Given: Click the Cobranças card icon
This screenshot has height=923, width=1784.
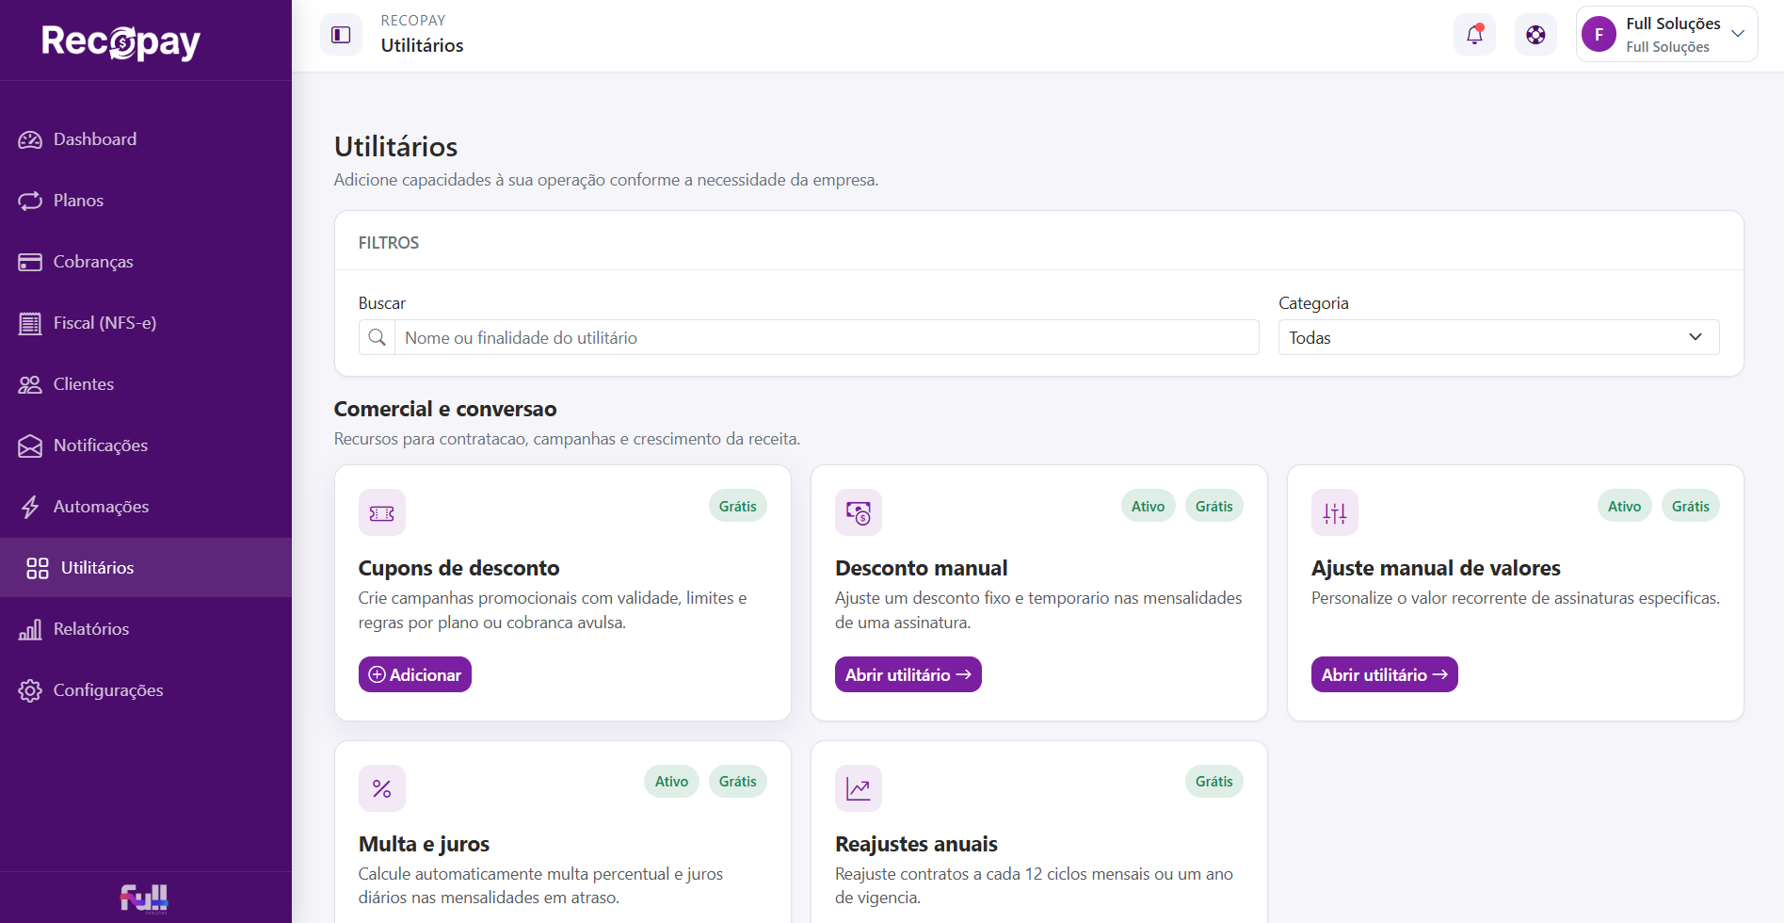Looking at the screenshot, I should [30, 262].
